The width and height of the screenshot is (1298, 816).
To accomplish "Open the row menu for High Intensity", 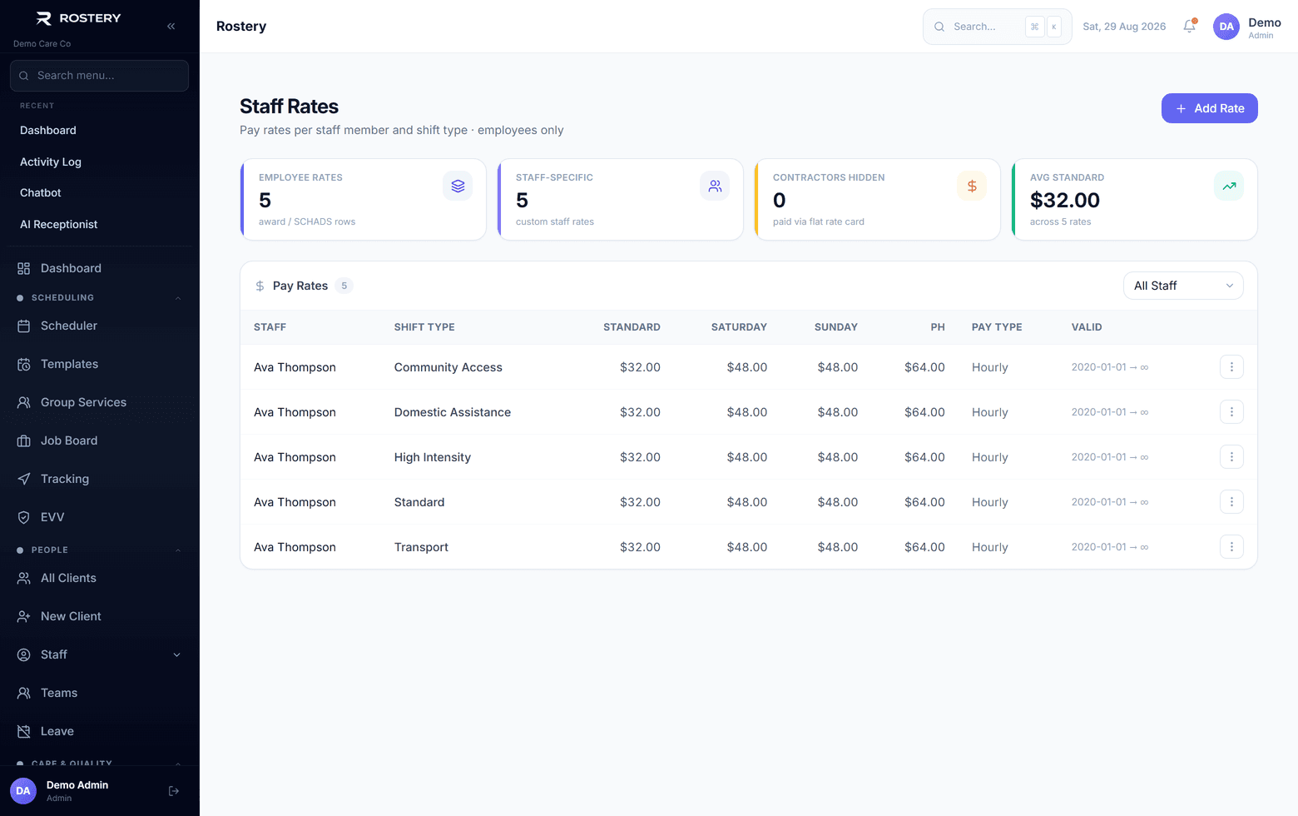I will point(1231,457).
